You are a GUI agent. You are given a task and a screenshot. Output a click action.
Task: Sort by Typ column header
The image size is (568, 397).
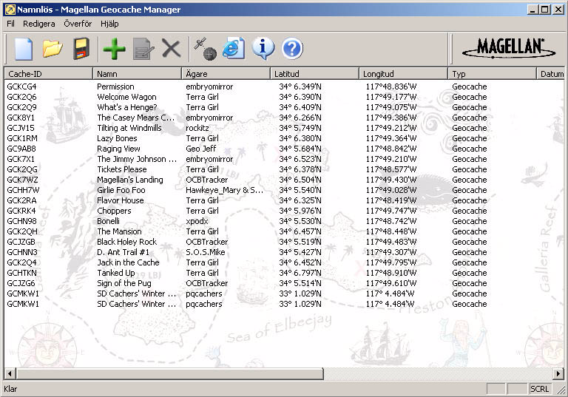pyautogui.click(x=493, y=73)
